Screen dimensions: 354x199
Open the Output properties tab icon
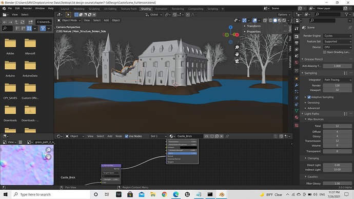(x=297, y=43)
